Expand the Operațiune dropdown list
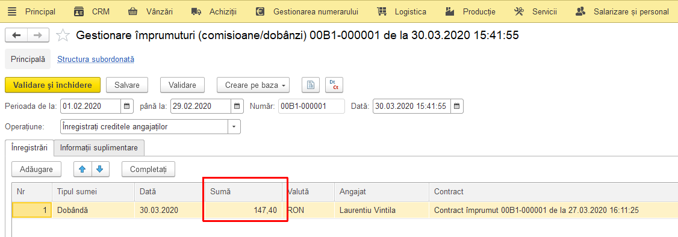The width and height of the screenshot is (678, 237). 234,127
